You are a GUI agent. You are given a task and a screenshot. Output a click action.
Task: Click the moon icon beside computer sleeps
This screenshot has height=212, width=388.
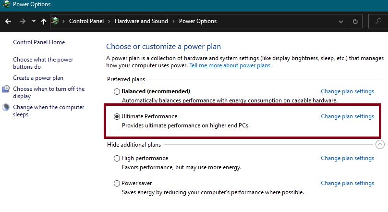point(6,107)
